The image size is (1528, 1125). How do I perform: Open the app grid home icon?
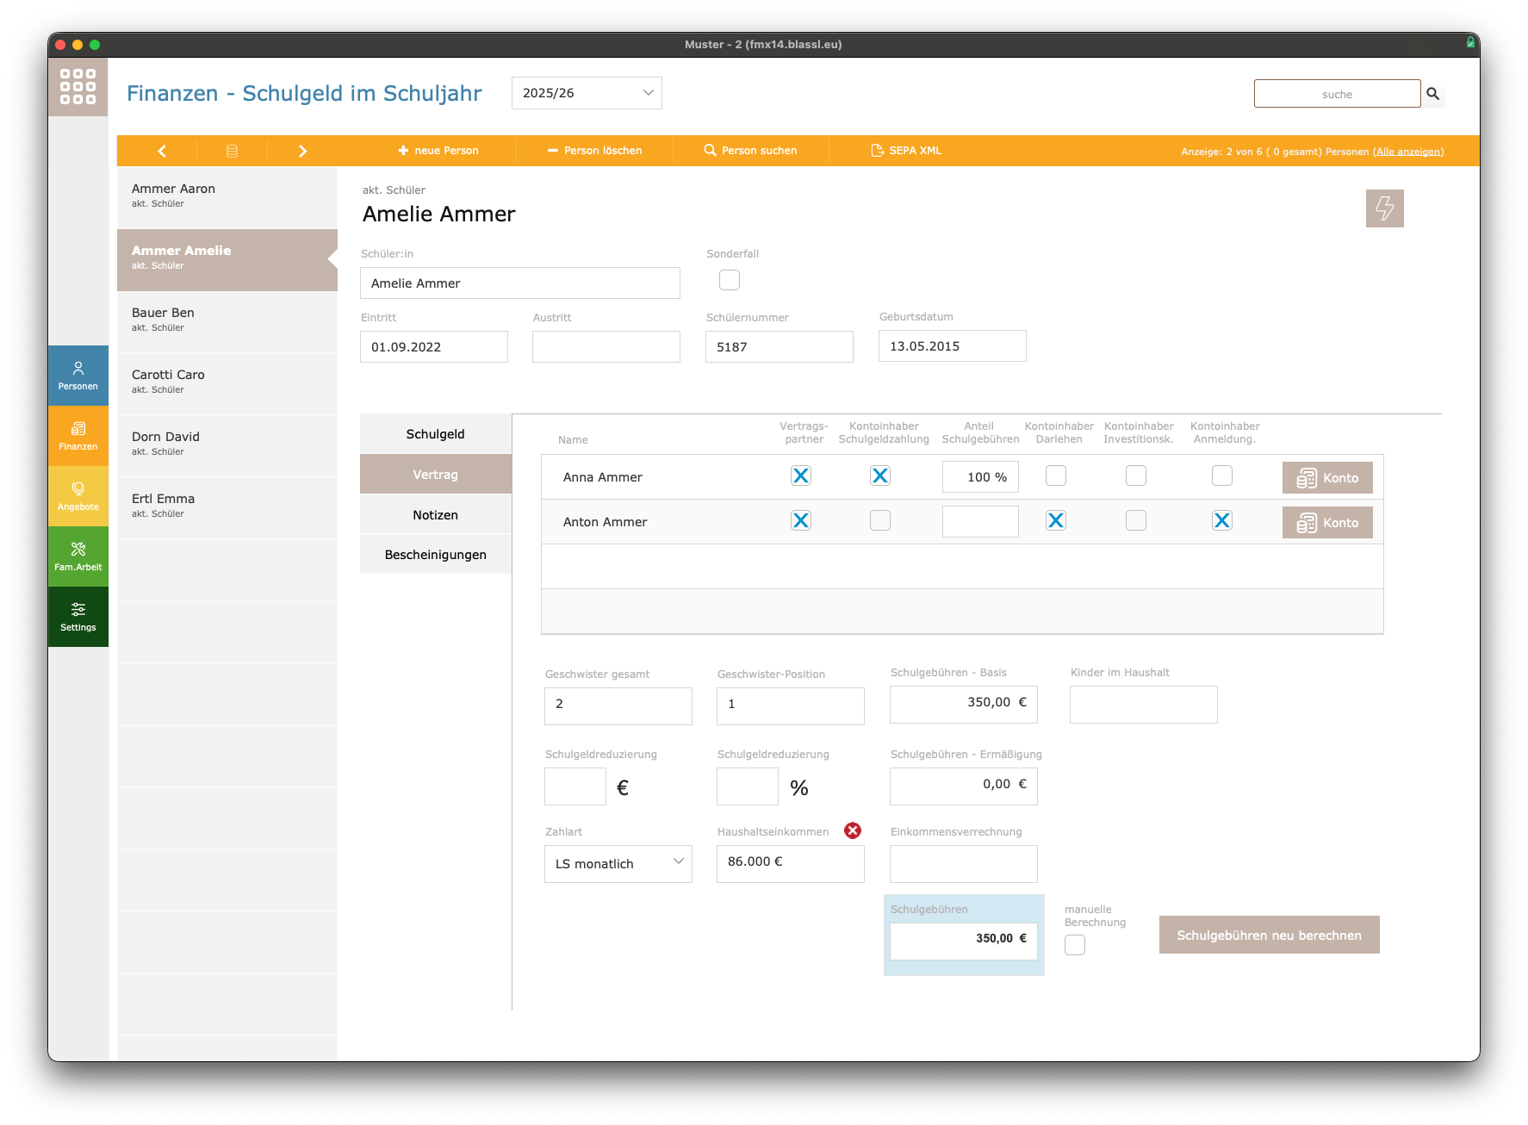[78, 87]
